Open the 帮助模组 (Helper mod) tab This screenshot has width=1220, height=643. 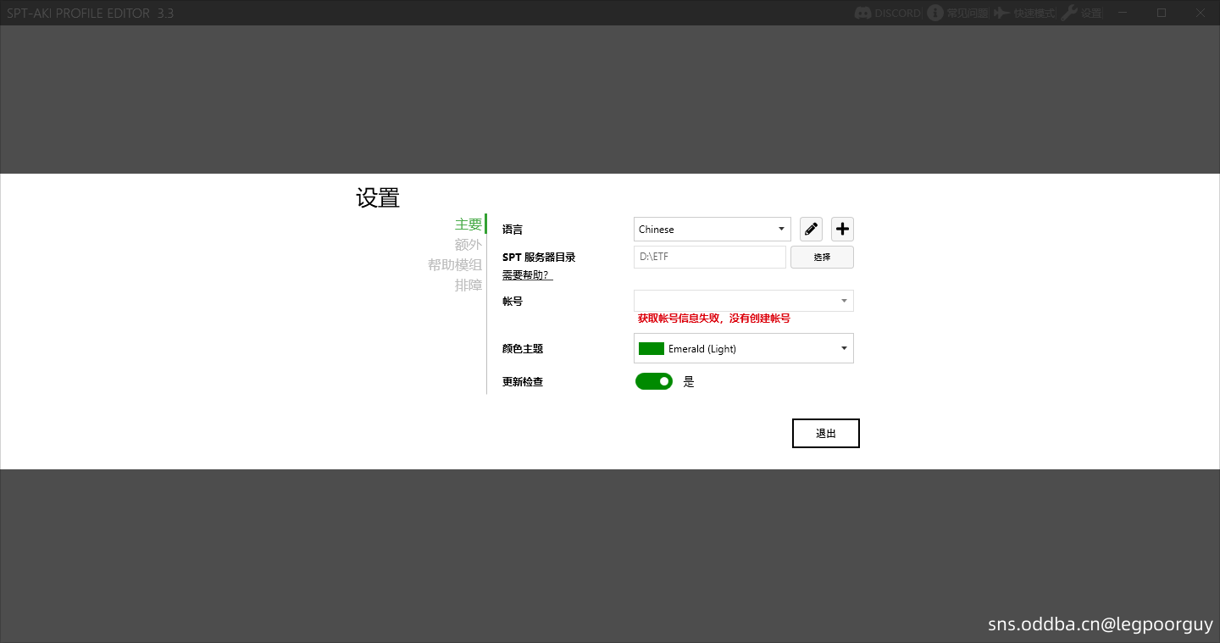coord(455,265)
